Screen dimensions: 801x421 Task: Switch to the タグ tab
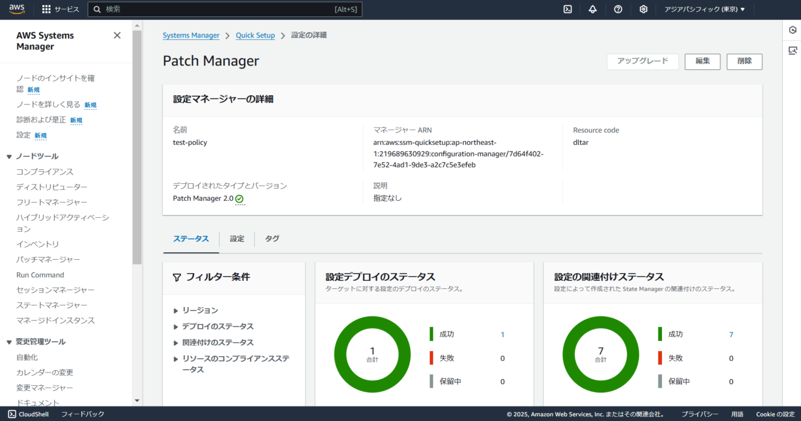[x=271, y=238]
